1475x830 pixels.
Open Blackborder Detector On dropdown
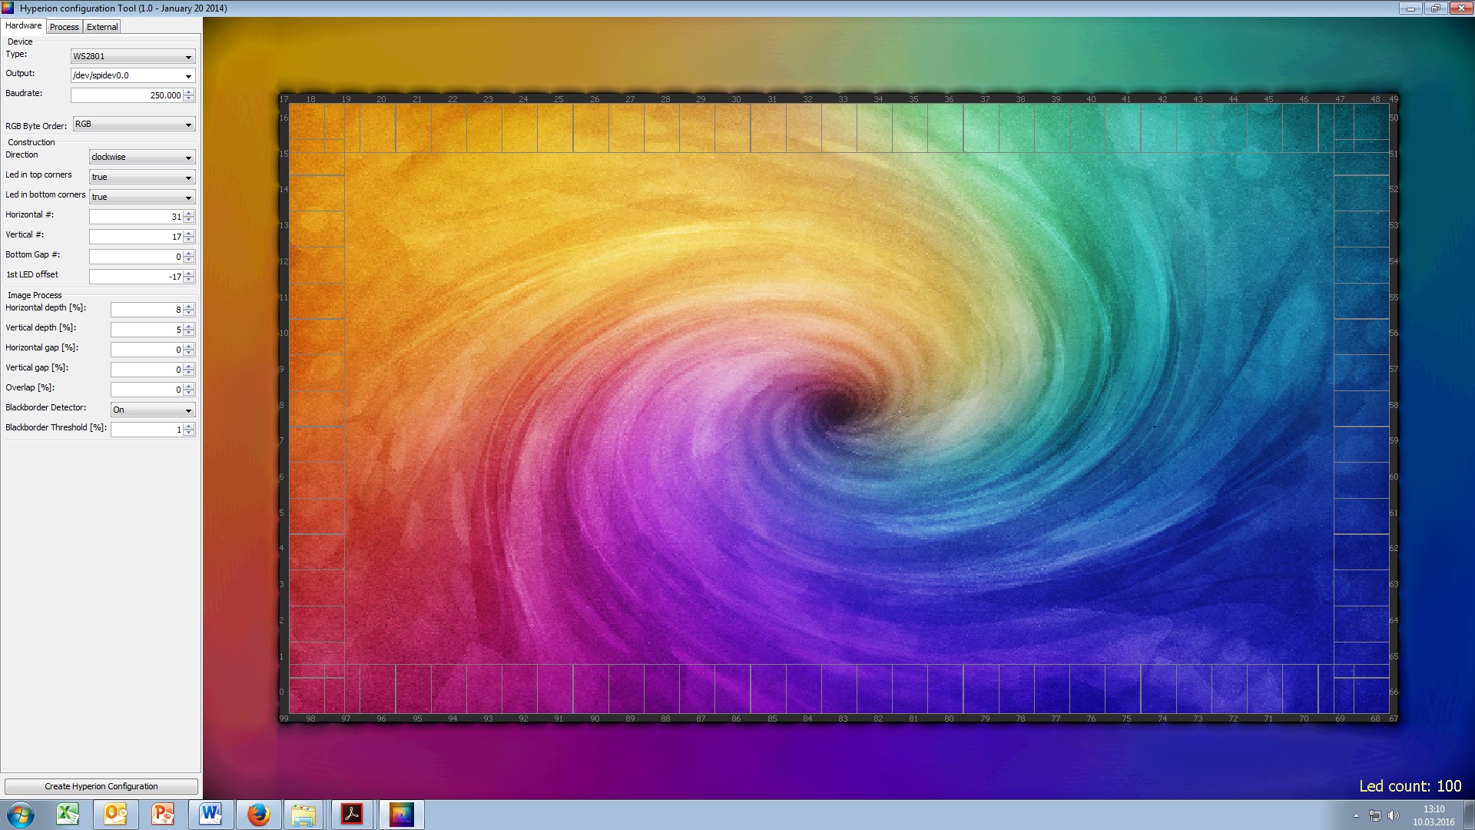[153, 410]
